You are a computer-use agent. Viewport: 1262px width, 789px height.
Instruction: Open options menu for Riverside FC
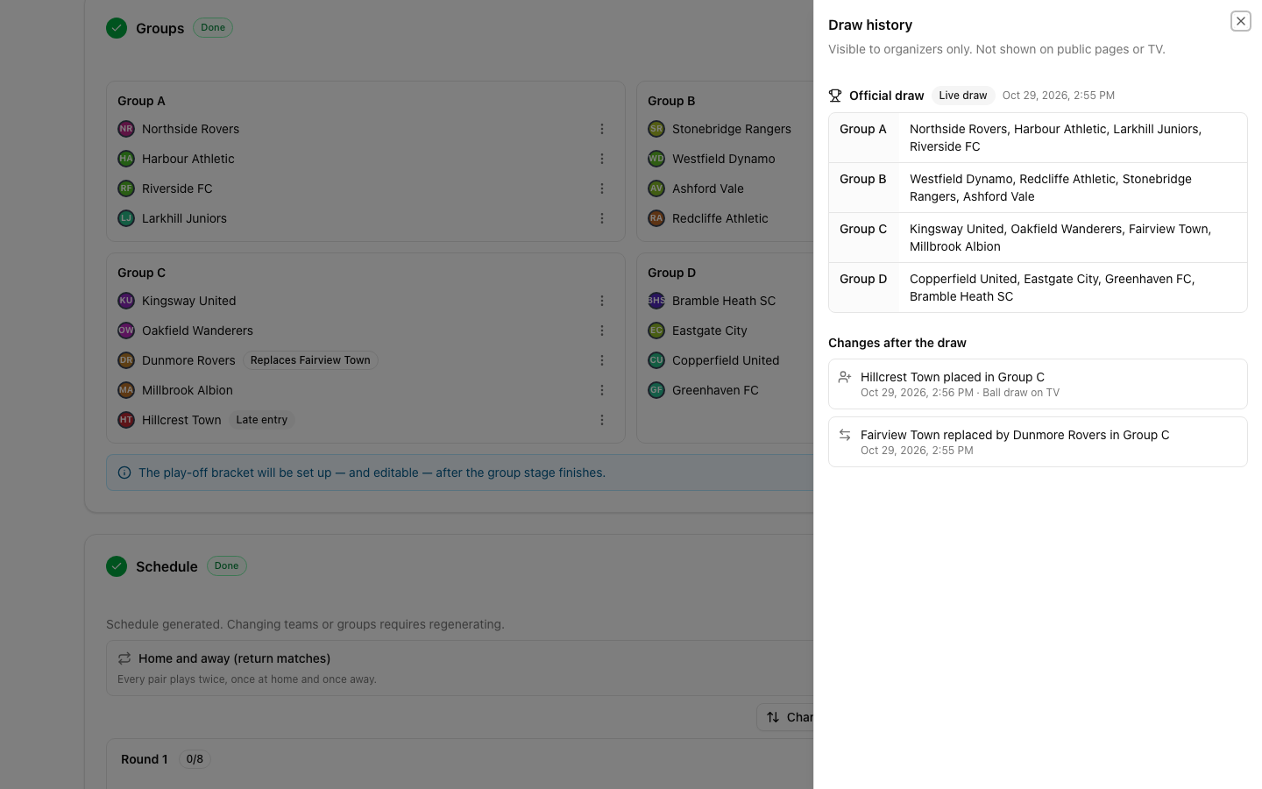602,188
